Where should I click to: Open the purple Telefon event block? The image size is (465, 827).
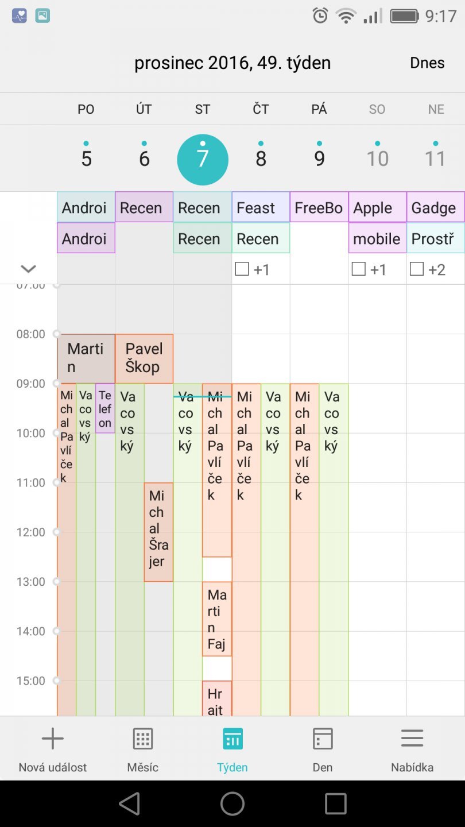104,408
